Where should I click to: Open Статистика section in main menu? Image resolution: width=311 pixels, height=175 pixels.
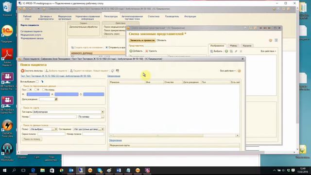tap(154, 17)
